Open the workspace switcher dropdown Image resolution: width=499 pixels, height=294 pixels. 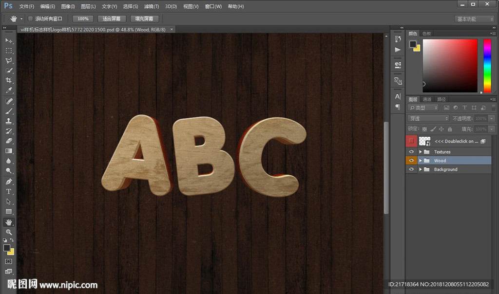click(x=475, y=19)
